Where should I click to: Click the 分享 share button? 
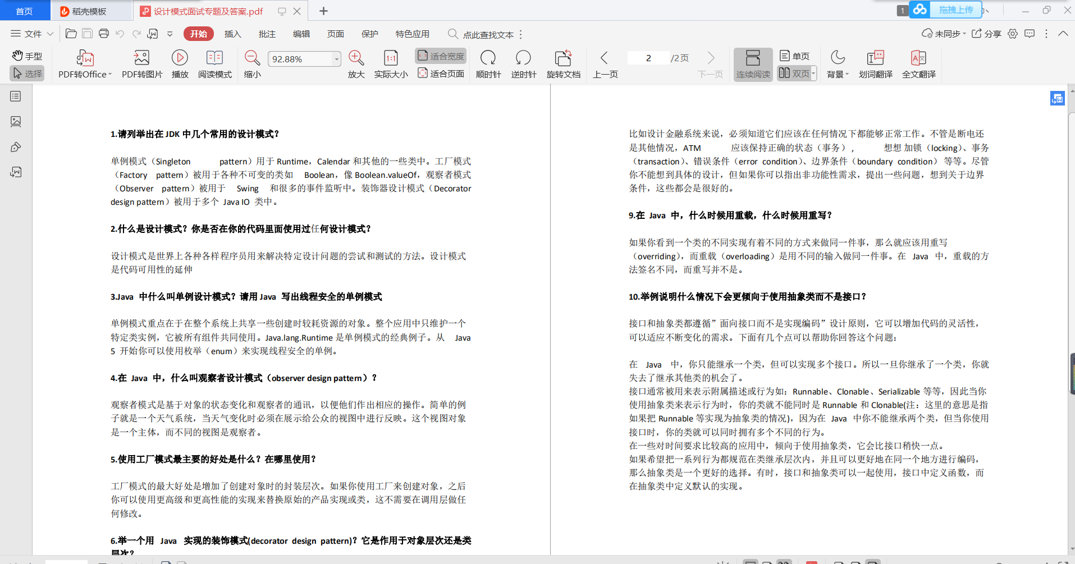click(986, 34)
